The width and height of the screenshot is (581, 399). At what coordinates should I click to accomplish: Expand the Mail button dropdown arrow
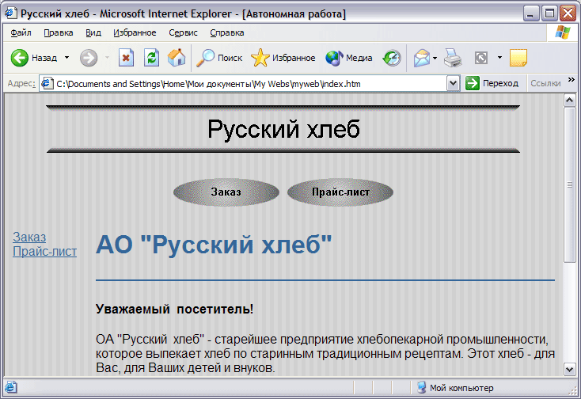[x=435, y=58]
